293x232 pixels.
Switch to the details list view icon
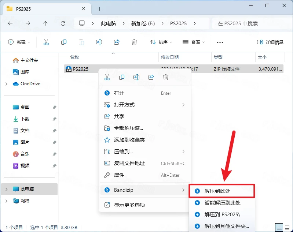279,227
